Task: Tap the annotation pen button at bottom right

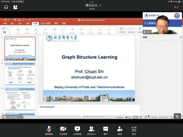Action: (x=177, y=116)
